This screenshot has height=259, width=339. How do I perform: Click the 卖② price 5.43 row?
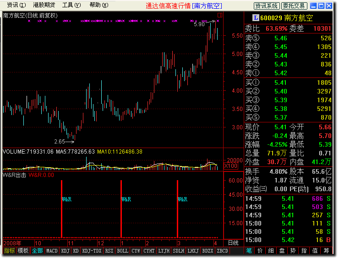coord(289,64)
